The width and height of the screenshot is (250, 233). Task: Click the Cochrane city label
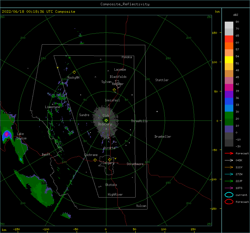coord(91,155)
